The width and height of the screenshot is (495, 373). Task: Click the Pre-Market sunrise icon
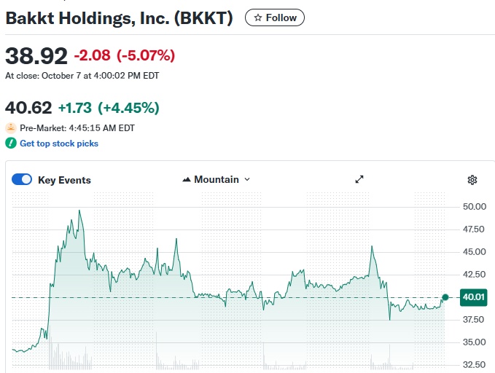11,127
